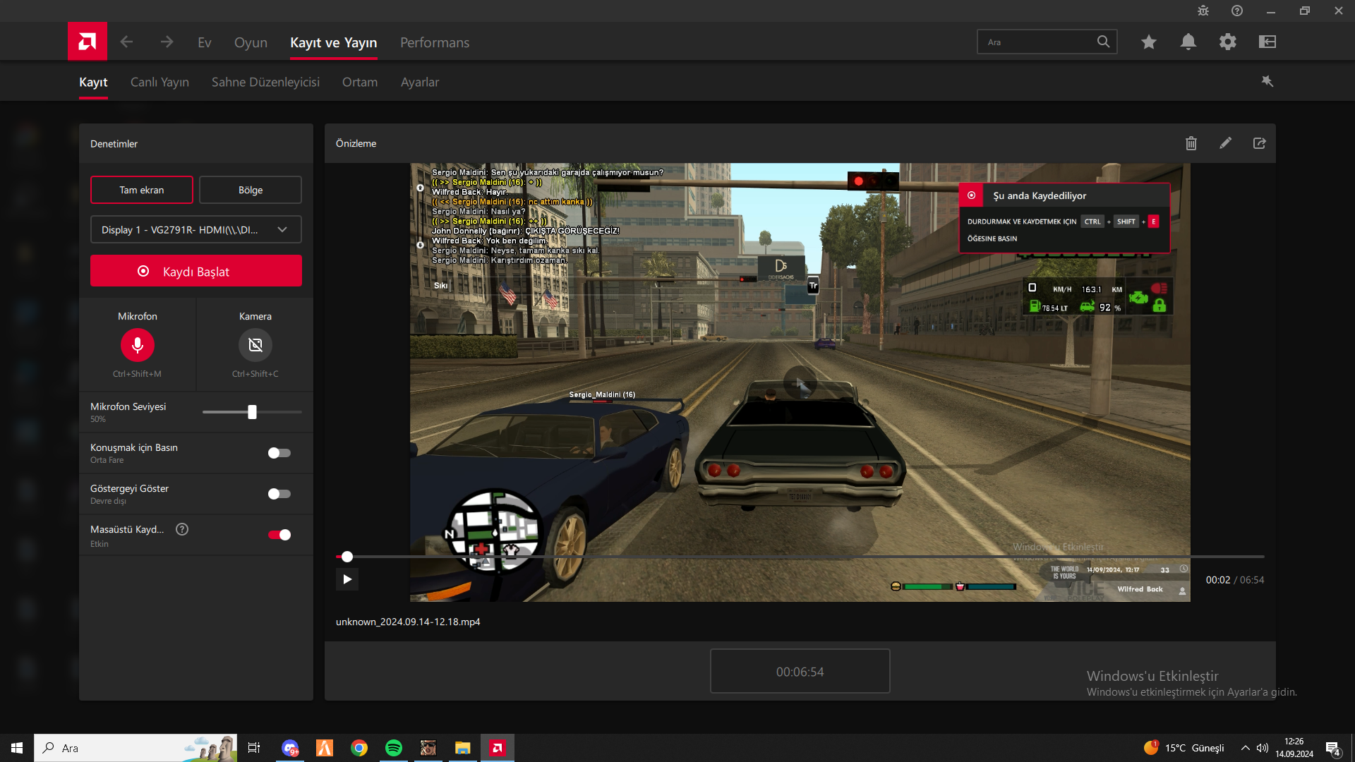The width and height of the screenshot is (1355, 762).
Task: Disable Masaüstü Kayd... toggle
Action: (x=279, y=535)
